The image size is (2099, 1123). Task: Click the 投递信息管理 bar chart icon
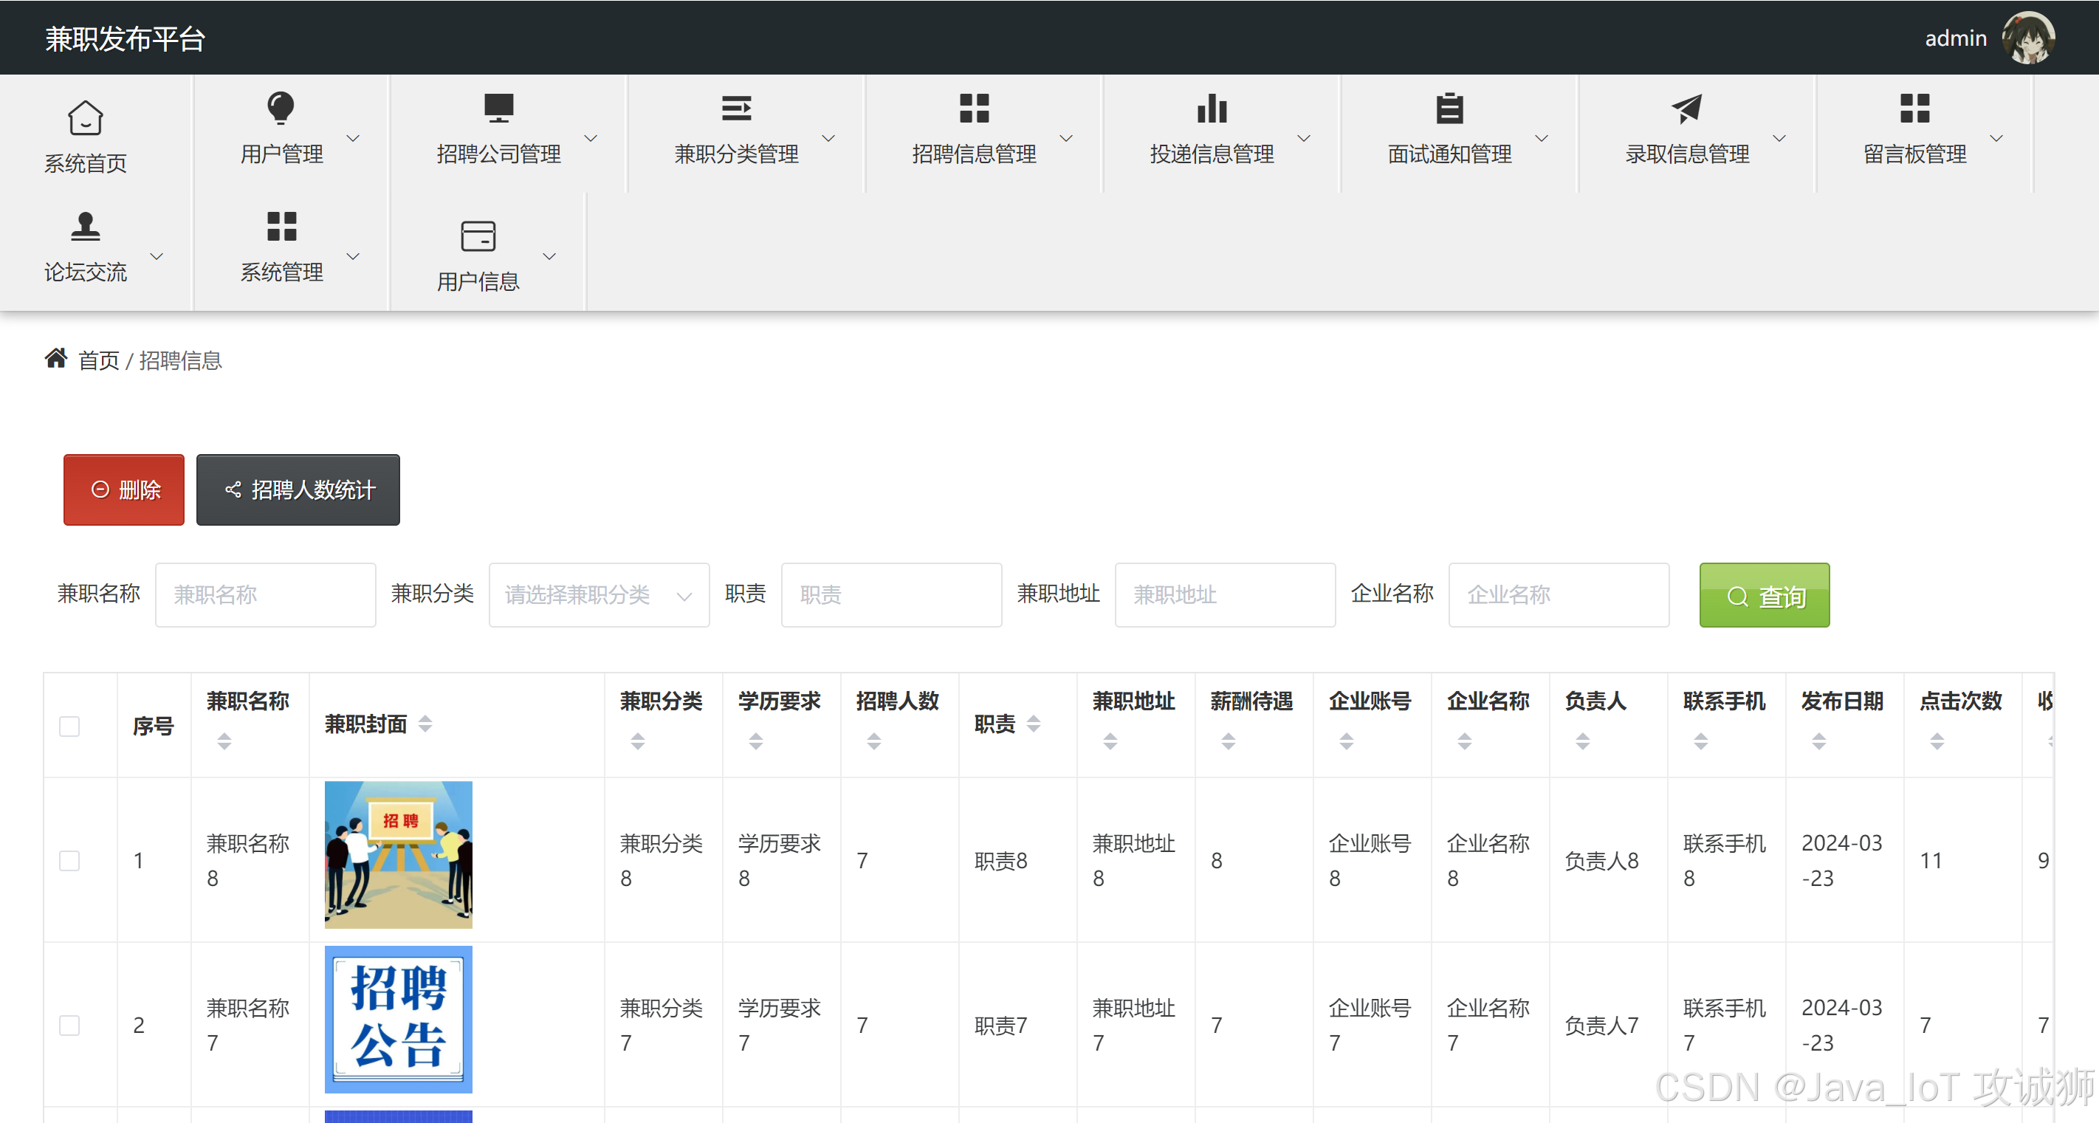pos(1212,108)
